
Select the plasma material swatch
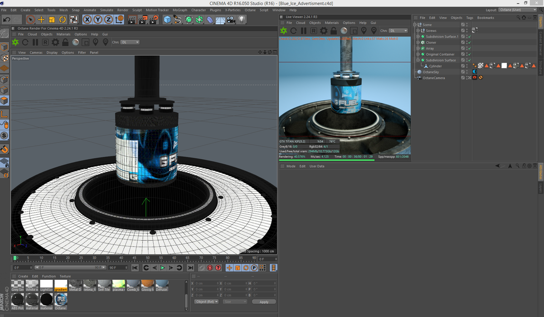point(118,285)
